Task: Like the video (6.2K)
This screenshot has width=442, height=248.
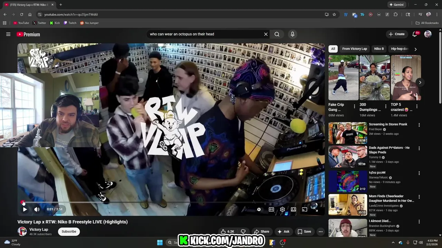Action: 228,231
